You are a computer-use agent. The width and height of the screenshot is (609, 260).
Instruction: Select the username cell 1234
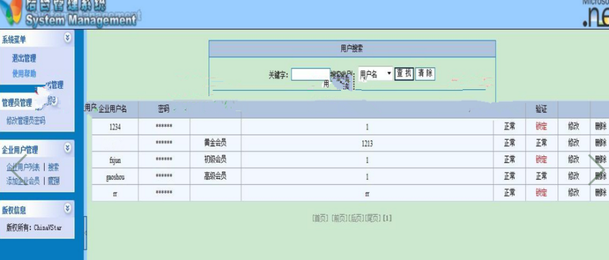tap(115, 127)
